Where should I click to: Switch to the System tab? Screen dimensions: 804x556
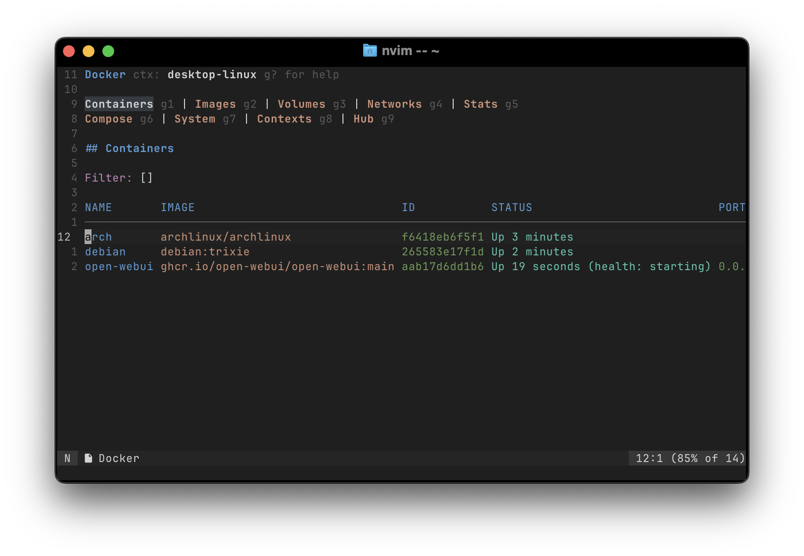click(195, 119)
